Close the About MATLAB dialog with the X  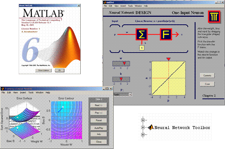(x=78, y=6)
